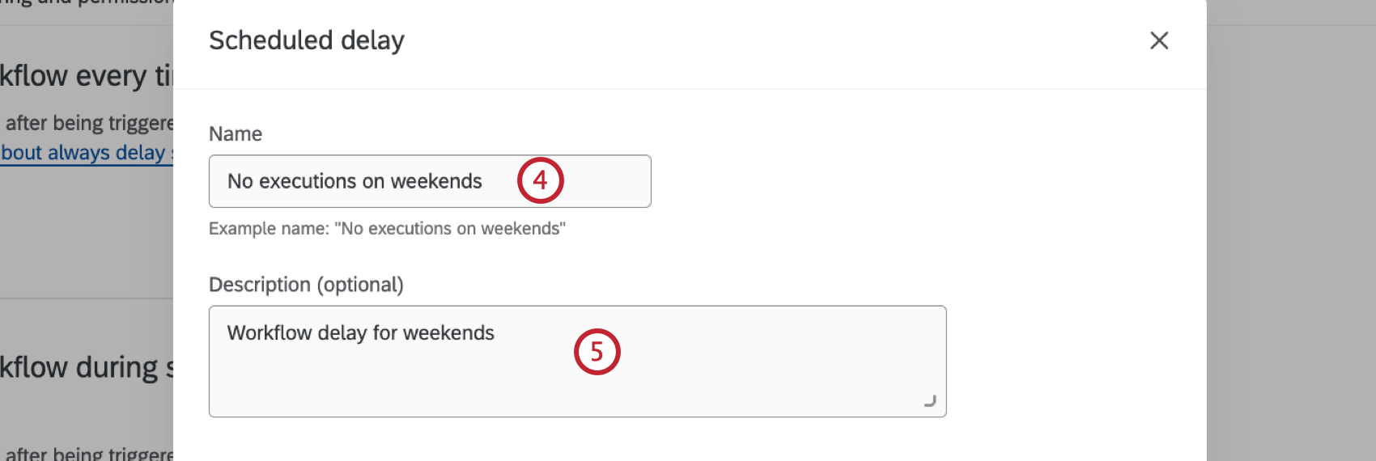Click the word "weekends" in the Description box
This screenshot has width=1376, height=461.
[448, 333]
